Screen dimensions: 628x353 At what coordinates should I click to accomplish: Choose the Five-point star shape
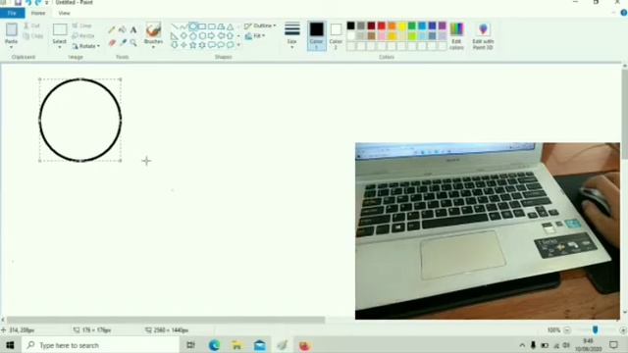(193, 45)
